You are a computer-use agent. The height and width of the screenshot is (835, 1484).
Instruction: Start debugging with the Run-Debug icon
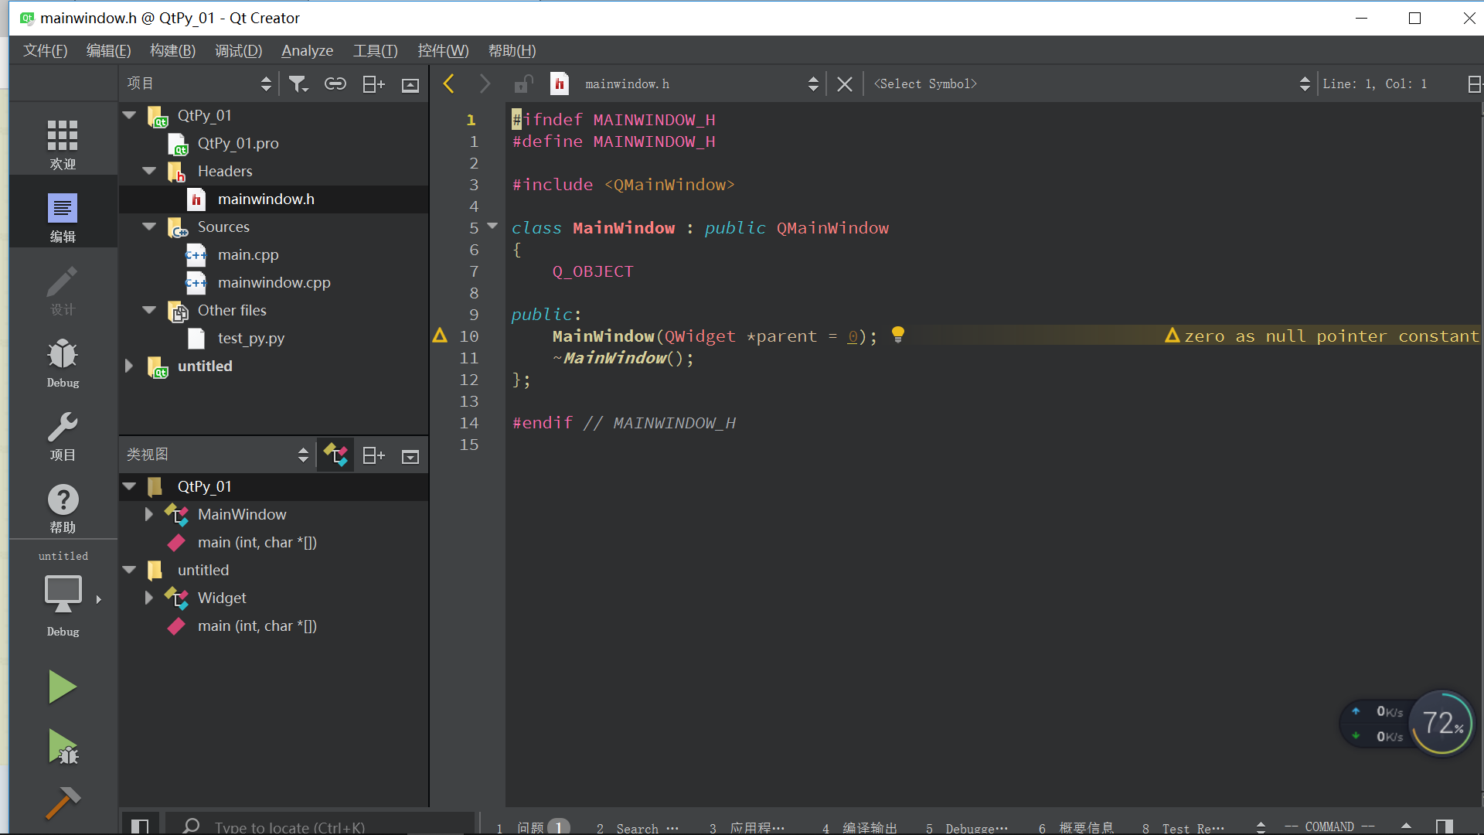tap(63, 748)
